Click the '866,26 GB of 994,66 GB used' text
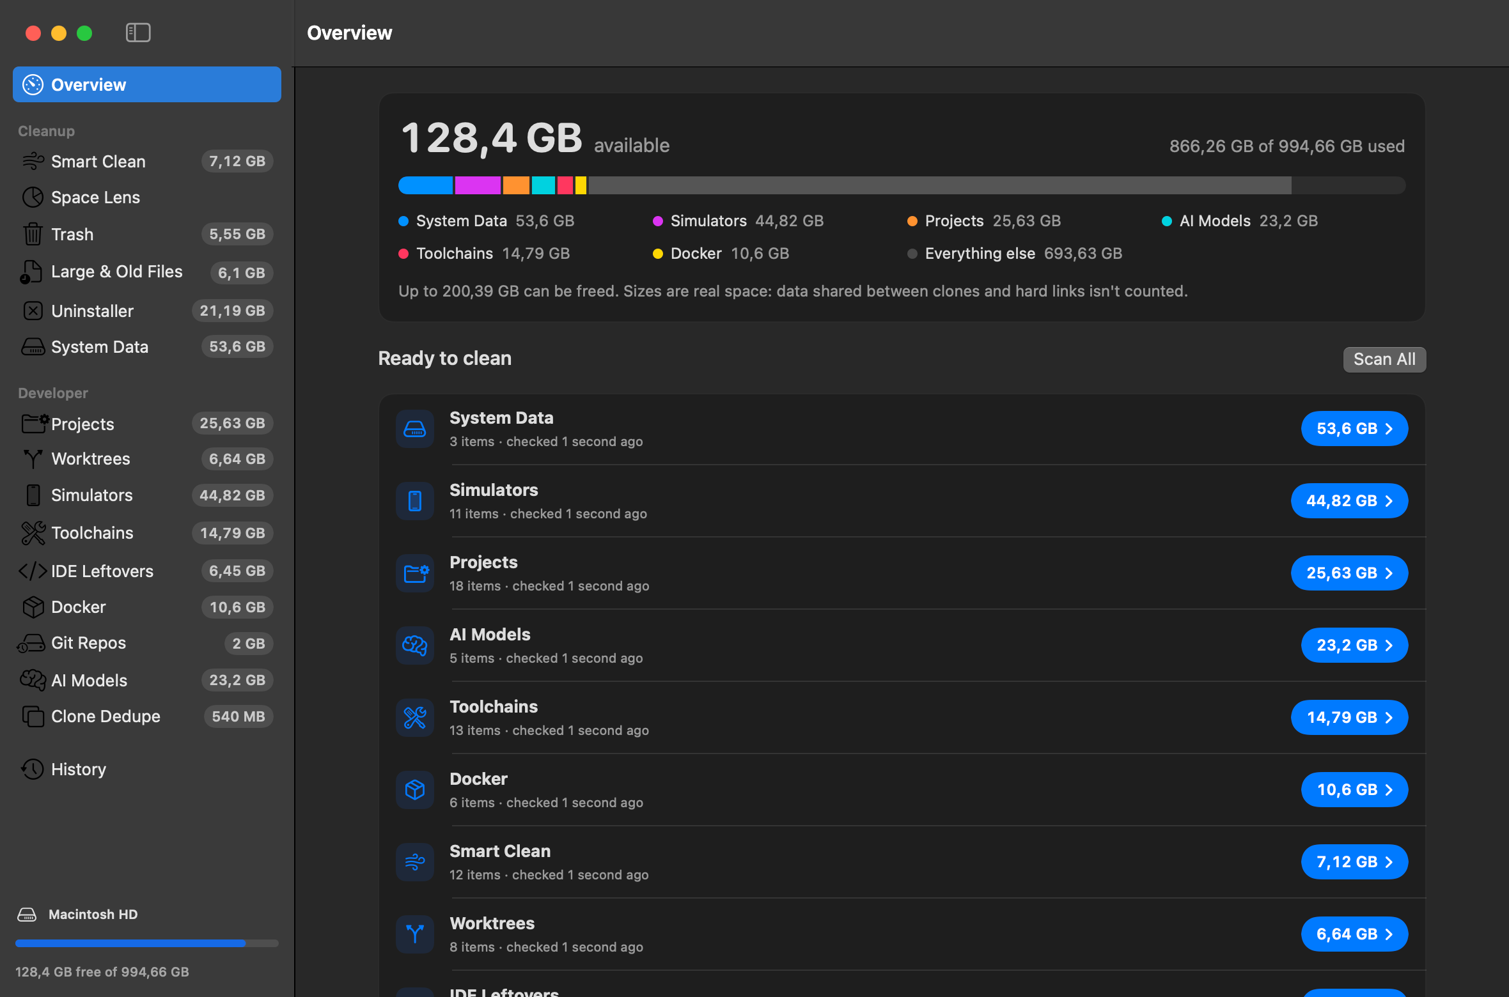Image resolution: width=1509 pixels, height=997 pixels. pyautogui.click(x=1287, y=146)
